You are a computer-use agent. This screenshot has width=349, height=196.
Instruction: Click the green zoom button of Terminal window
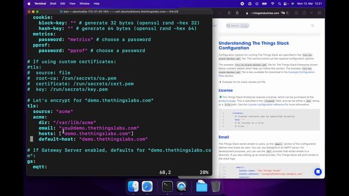[x=37, y=11]
